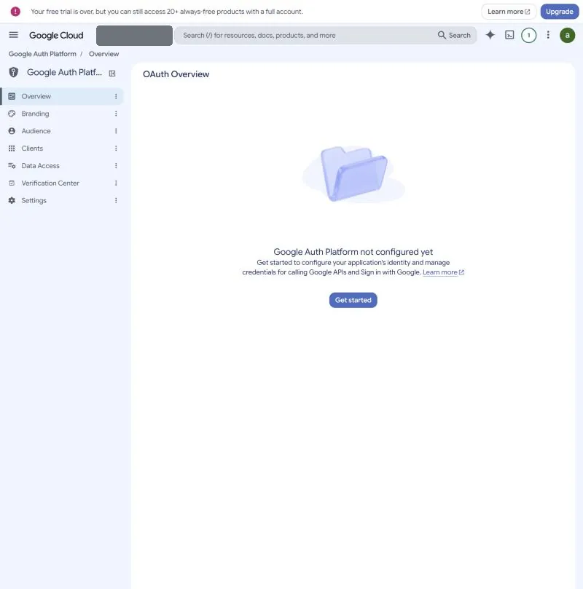The width and height of the screenshot is (583, 589).
Task: Click the empty folder illustration
Action: click(353, 174)
